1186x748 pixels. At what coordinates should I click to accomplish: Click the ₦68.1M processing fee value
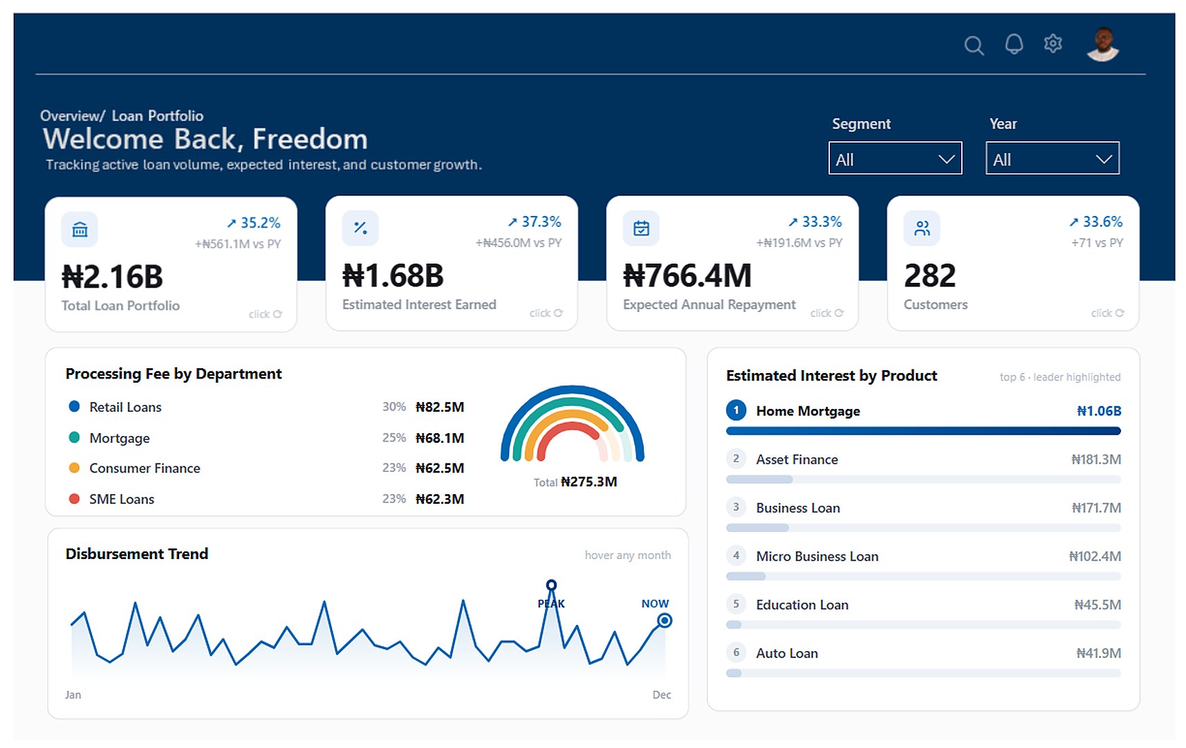tap(440, 438)
